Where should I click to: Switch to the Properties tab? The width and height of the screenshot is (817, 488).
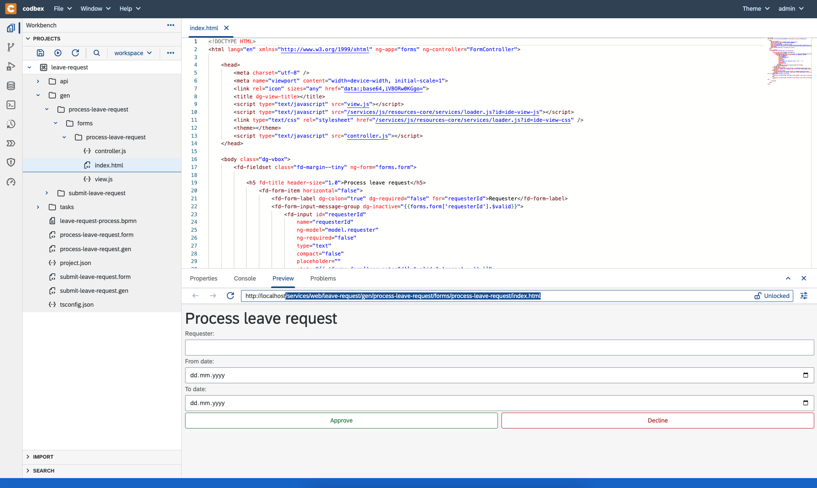coord(203,279)
